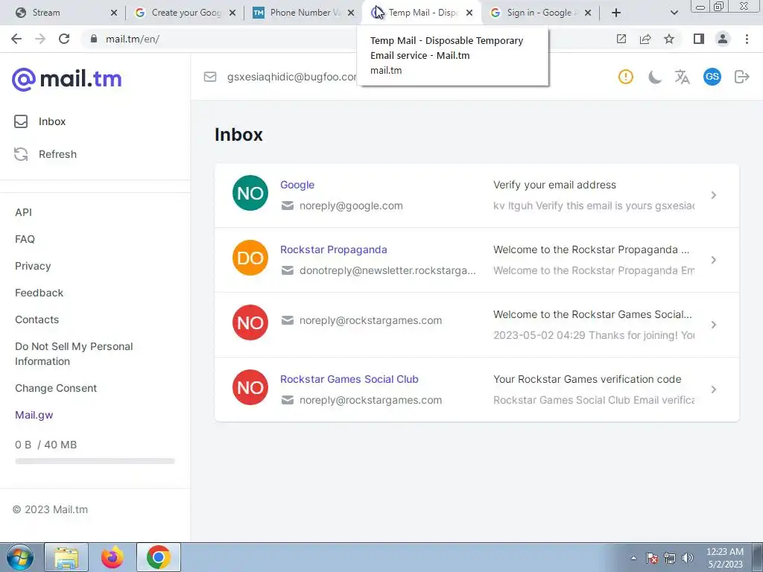Open the GS account avatar
This screenshot has width=763, height=572.
click(x=712, y=77)
